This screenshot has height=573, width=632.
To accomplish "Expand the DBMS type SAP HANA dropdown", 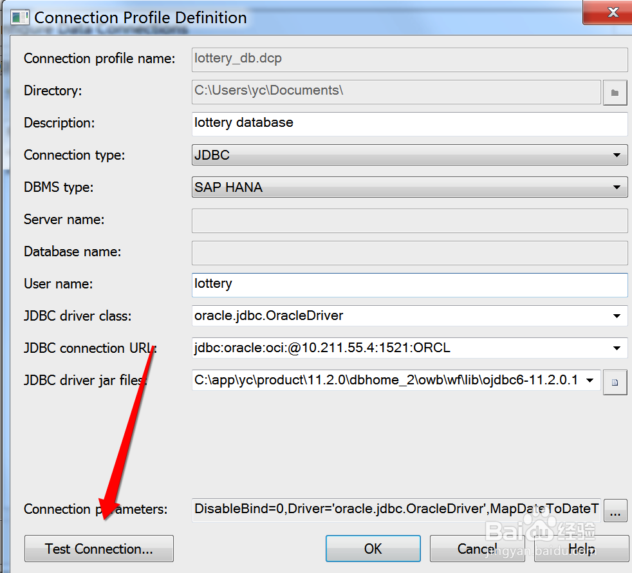I will 617,187.
